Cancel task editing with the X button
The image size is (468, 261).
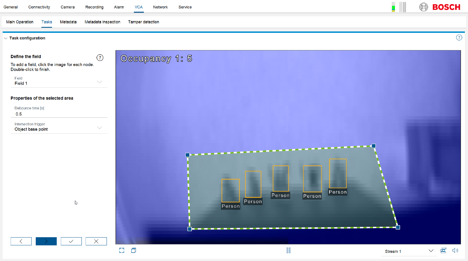(x=96, y=241)
